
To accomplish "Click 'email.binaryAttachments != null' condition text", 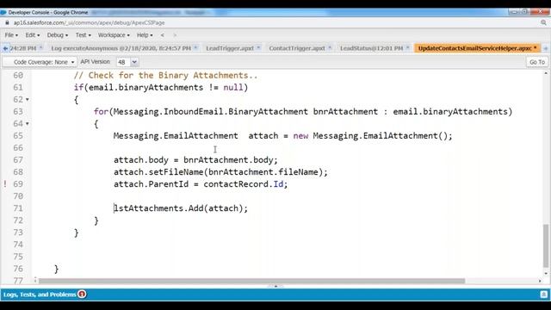I will 166,88.
